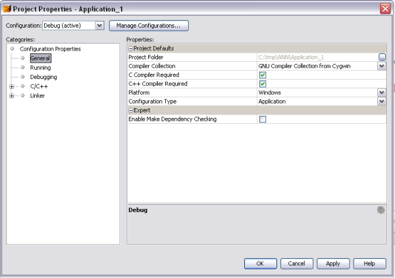The image size is (395, 278).
Task: Open the Platform dropdown arrow
Action: point(382,92)
